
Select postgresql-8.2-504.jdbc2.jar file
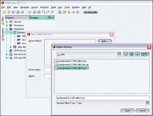pos(72,61)
